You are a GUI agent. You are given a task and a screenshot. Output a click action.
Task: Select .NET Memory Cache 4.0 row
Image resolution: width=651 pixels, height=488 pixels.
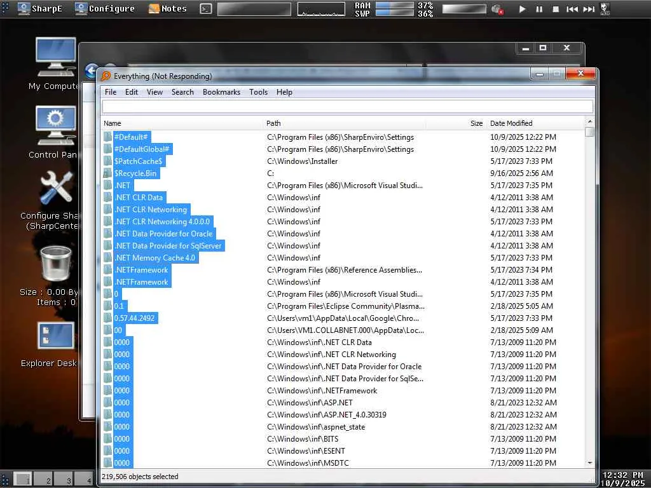click(x=343, y=258)
